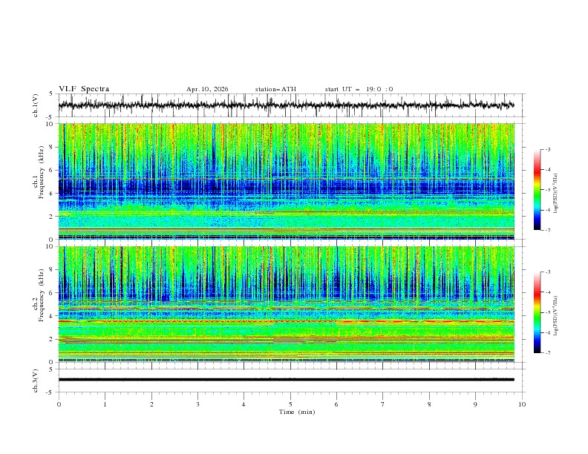Click the ch.3 flat voltage waveform trace

tap(286, 380)
